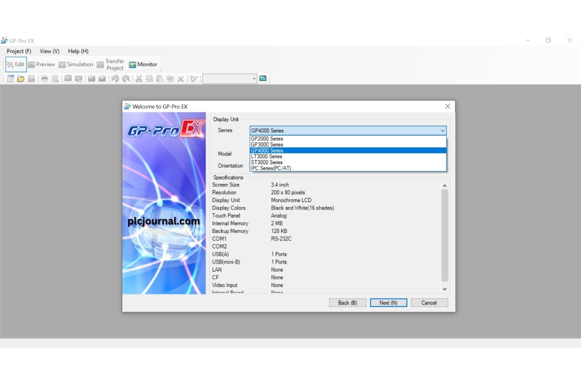This screenshot has width=581, height=383.
Task: Click the next screen icon
Action: point(102,79)
